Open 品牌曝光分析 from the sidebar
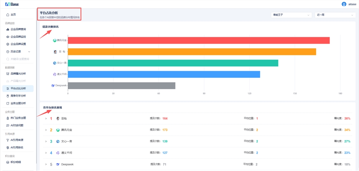The width and height of the screenshot is (359, 171). [x=18, y=74]
